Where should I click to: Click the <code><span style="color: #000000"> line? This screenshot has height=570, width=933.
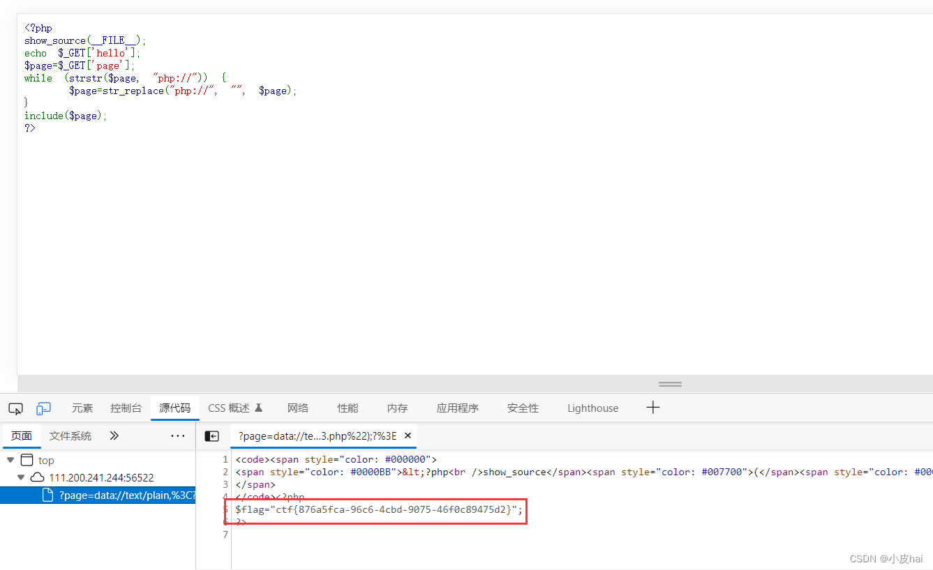pos(336,459)
